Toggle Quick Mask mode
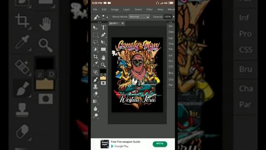This screenshot has width=266, height=150. point(103,83)
